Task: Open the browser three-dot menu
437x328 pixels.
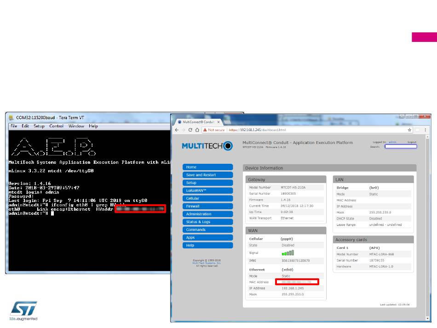Action: click(425, 130)
